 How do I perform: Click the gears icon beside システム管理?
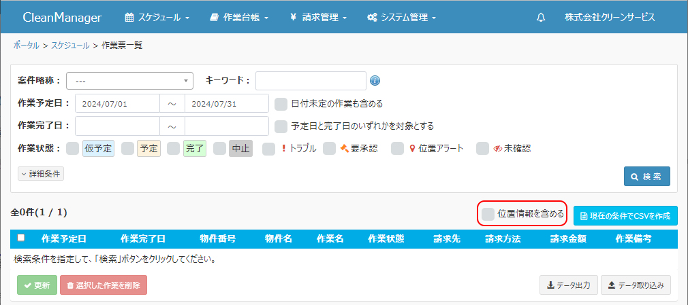click(x=372, y=18)
